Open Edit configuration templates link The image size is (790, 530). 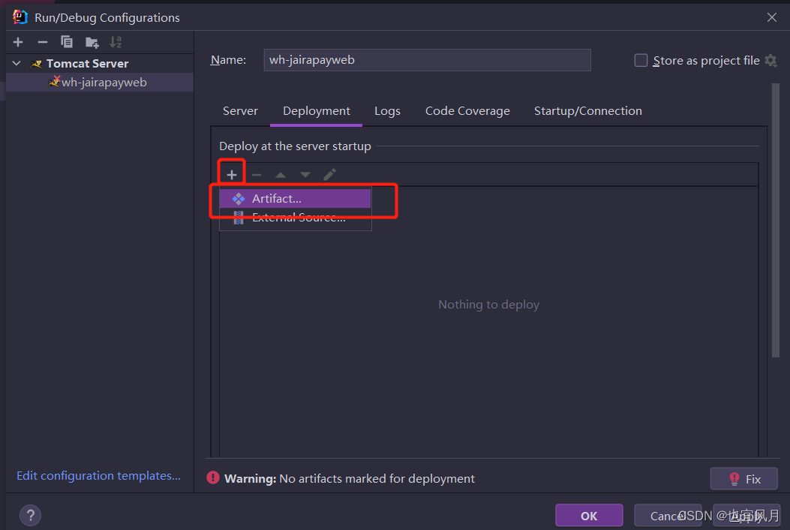99,475
